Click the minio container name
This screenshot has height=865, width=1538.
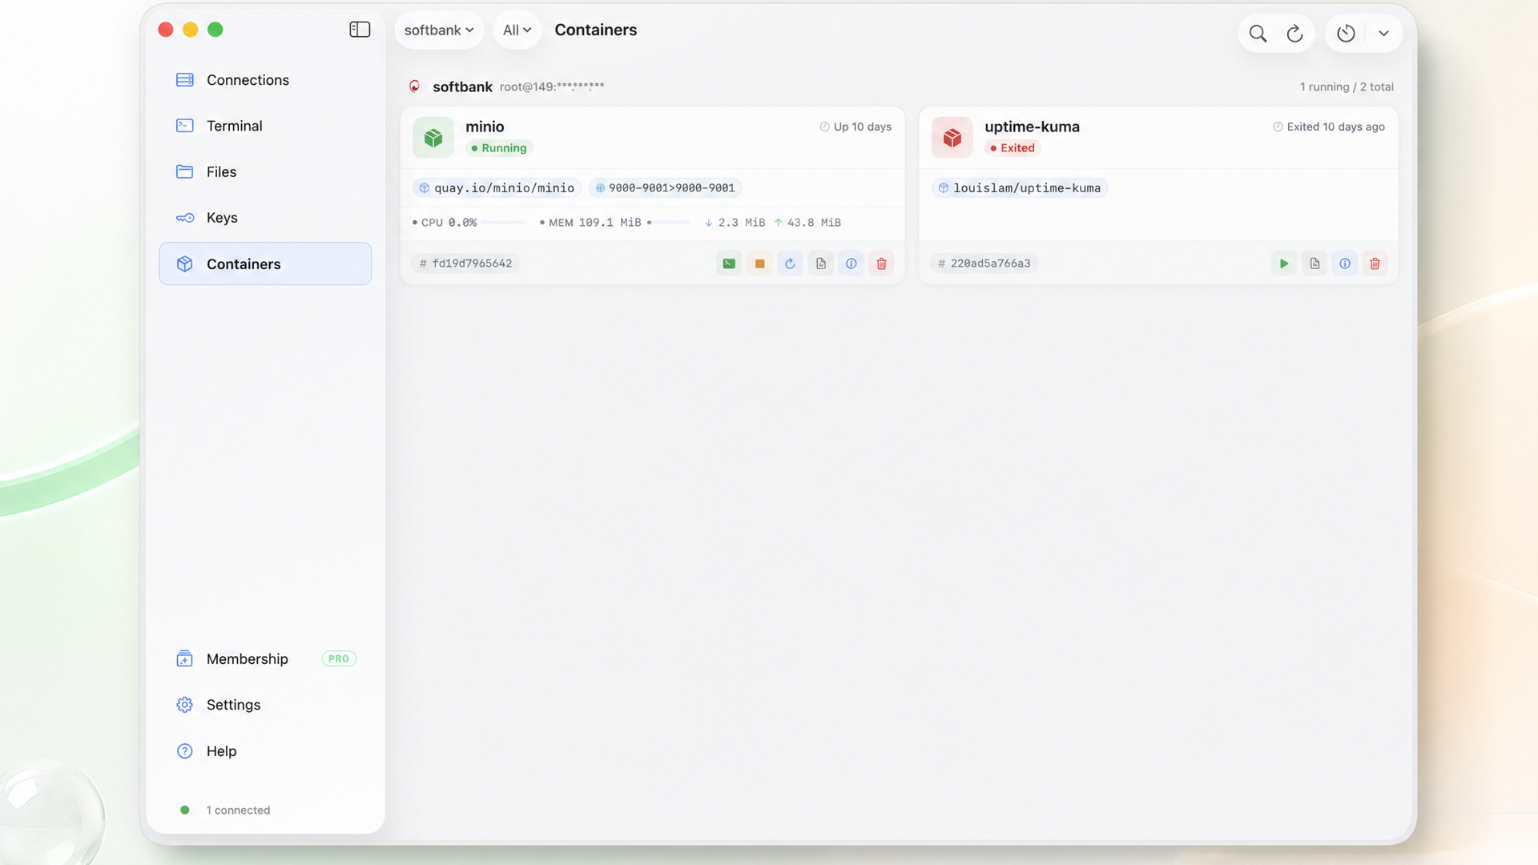click(485, 127)
